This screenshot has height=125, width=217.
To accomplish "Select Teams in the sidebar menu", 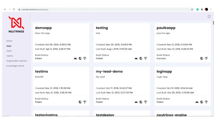I will 10,56.
